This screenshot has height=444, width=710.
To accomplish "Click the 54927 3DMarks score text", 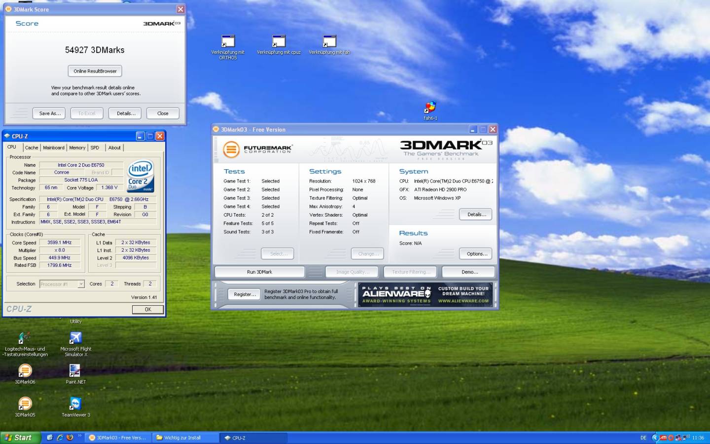I will 95,50.
